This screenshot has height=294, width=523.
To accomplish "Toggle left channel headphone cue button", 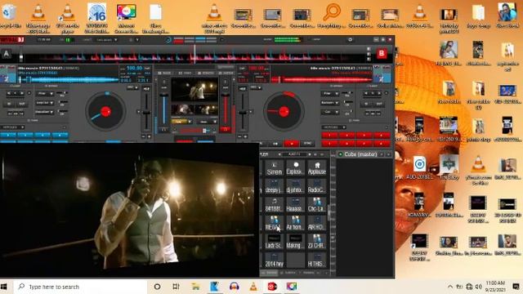I will [x=163, y=129].
